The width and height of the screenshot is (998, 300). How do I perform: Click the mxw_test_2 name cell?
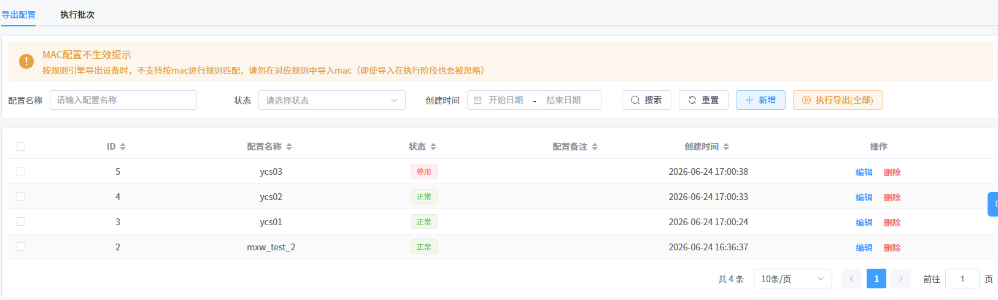pyautogui.click(x=271, y=247)
